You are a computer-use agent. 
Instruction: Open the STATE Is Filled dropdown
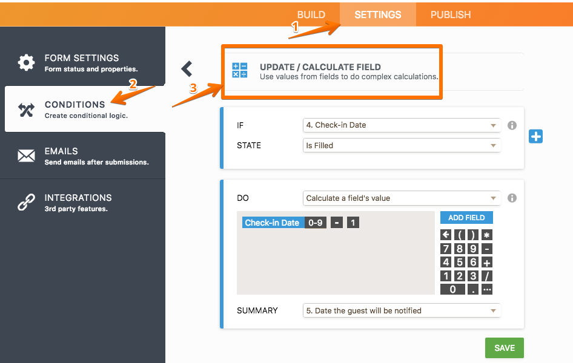click(402, 146)
